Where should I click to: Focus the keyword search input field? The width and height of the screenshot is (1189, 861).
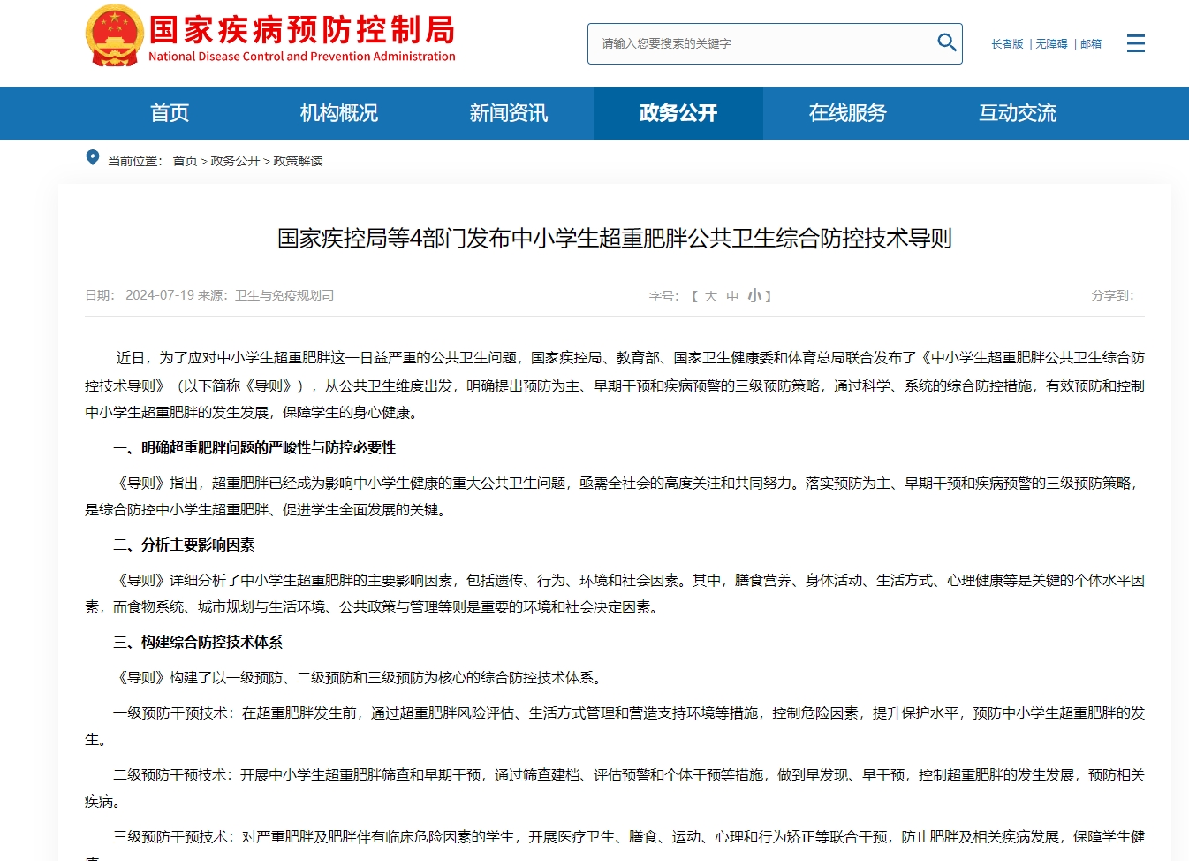click(x=775, y=43)
